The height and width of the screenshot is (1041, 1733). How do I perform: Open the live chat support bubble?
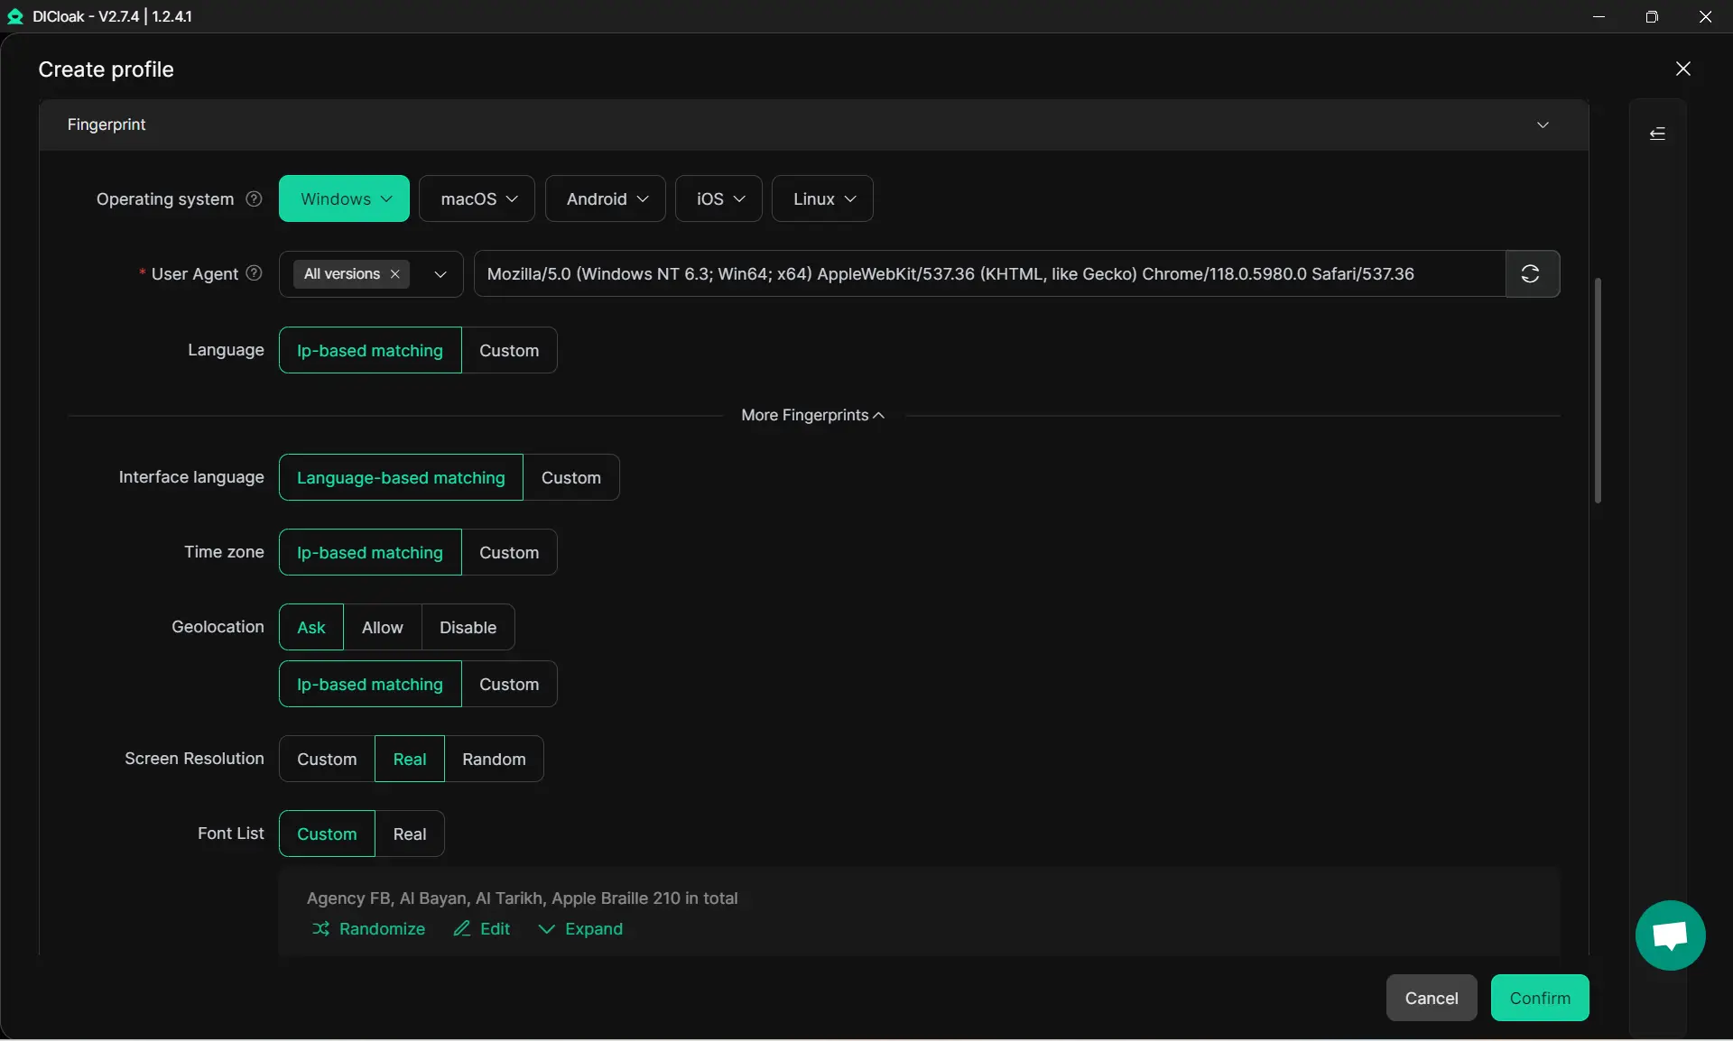point(1670,935)
